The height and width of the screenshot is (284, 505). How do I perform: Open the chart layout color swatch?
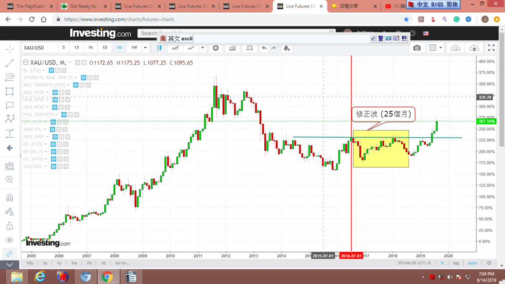click(432, 48)
